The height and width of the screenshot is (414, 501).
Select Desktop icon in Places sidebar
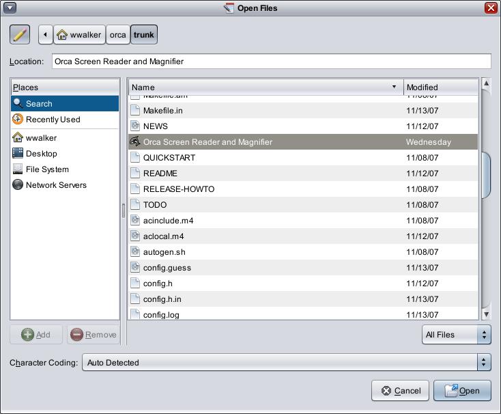(x=18, y=154)
